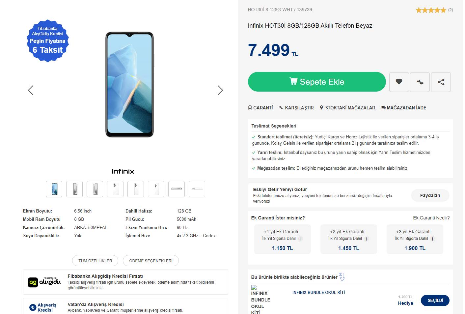Viewport: 465px width, 314px height.
Task: Open info icon on +1 yıl Ek Garanti
Action: pyautogui.click(x=300, y=239)
